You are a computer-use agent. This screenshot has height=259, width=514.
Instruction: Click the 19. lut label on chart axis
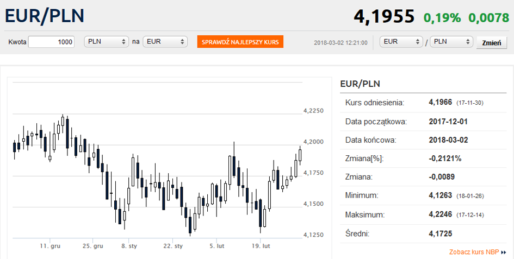260,246
